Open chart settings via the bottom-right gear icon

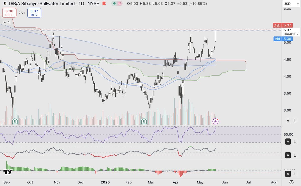291,182
